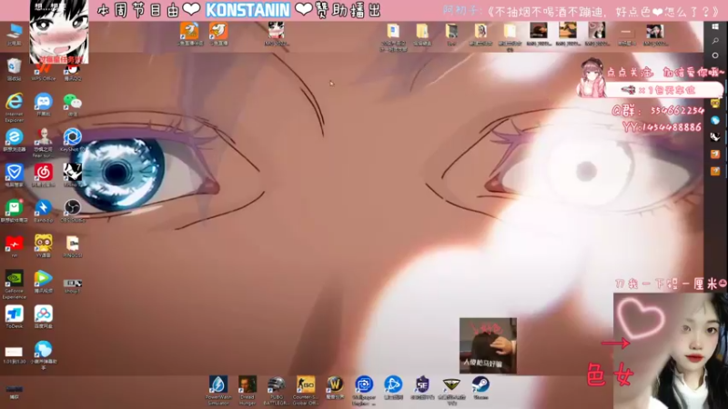Open the shoup1 image file
Image resolution: width=728 pixels, height=409 pixels.
[73, 284]
